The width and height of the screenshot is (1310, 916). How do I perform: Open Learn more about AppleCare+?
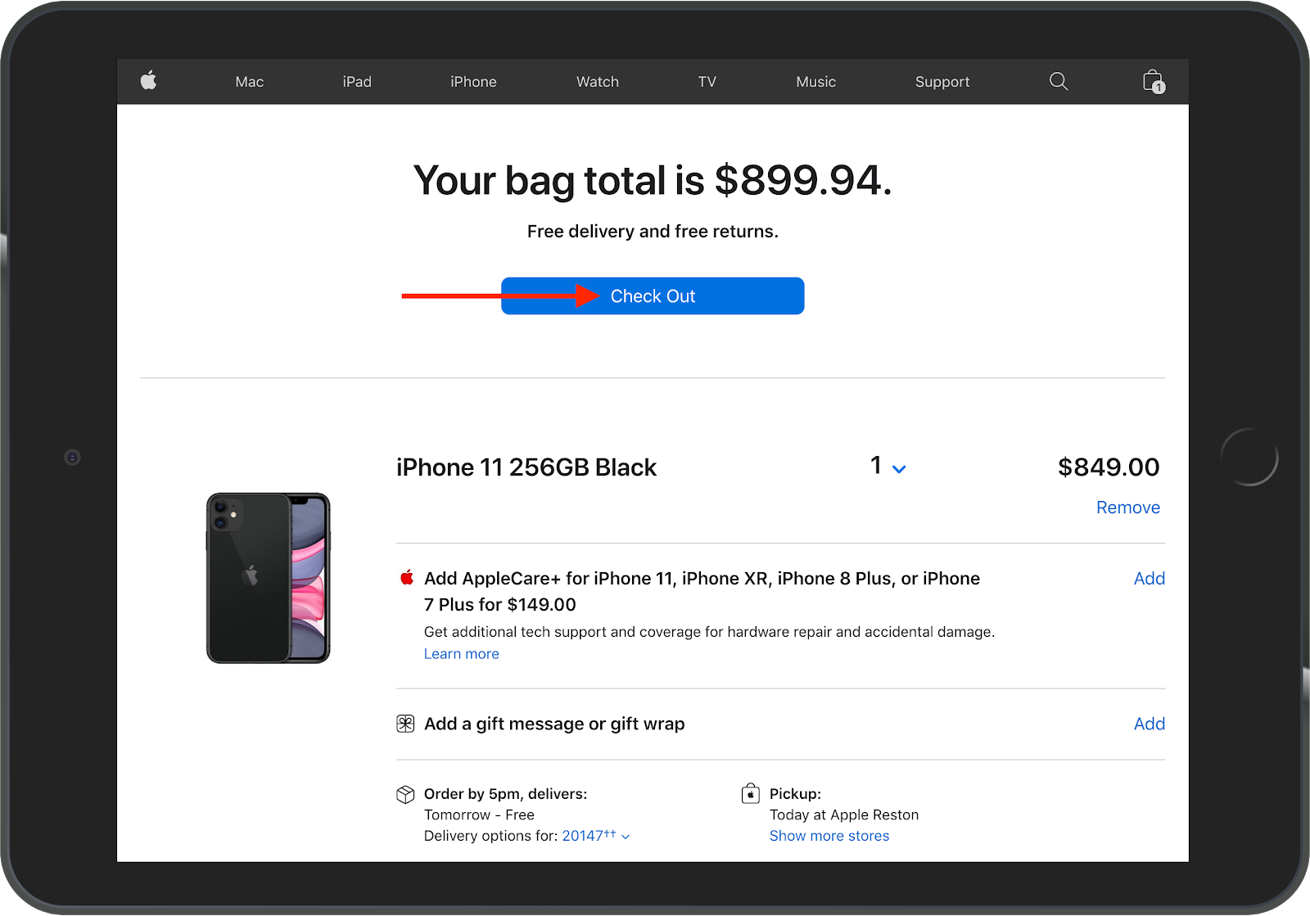click(x=462, y=654)
